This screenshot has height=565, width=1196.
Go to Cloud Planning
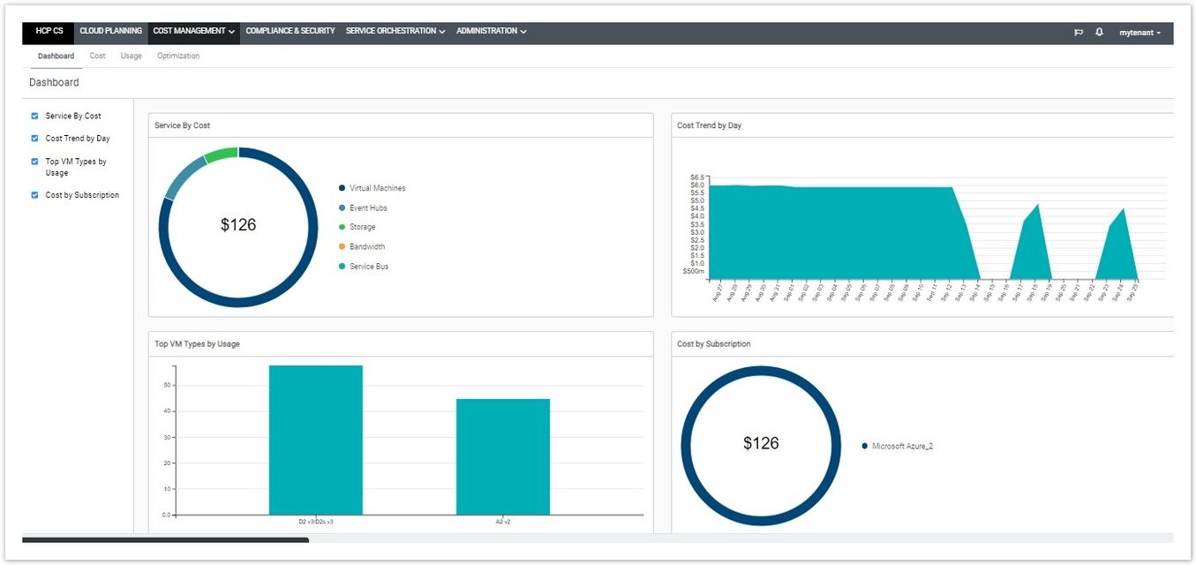coord(110,31)
